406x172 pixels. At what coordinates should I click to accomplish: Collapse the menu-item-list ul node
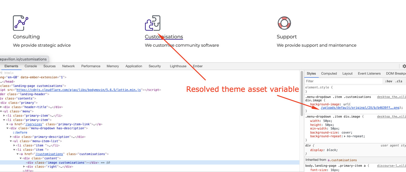(x=11, y=141)
